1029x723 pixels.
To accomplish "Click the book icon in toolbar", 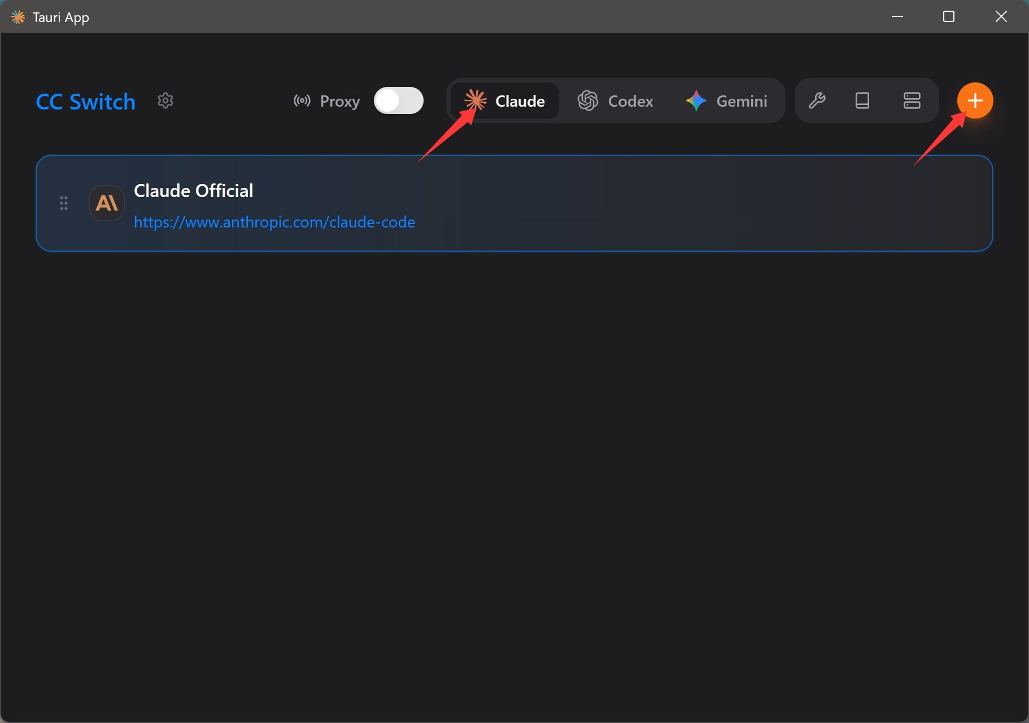I will pyautogui.click(x=862, y=101).
